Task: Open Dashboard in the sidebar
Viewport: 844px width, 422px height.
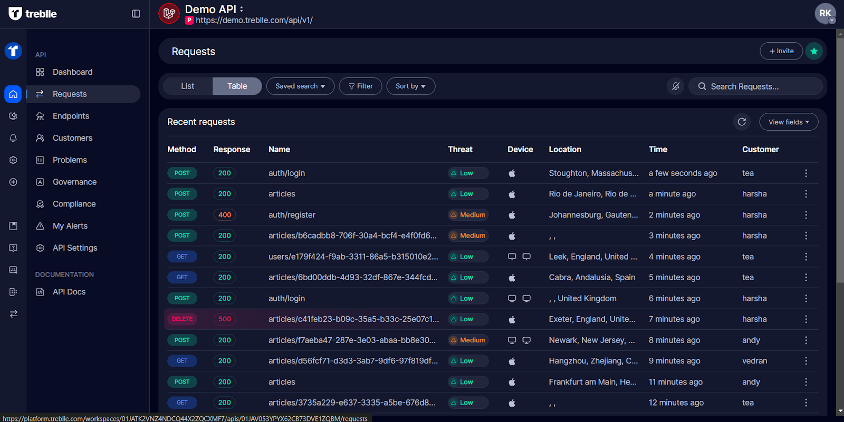Action: coord(73,72)
